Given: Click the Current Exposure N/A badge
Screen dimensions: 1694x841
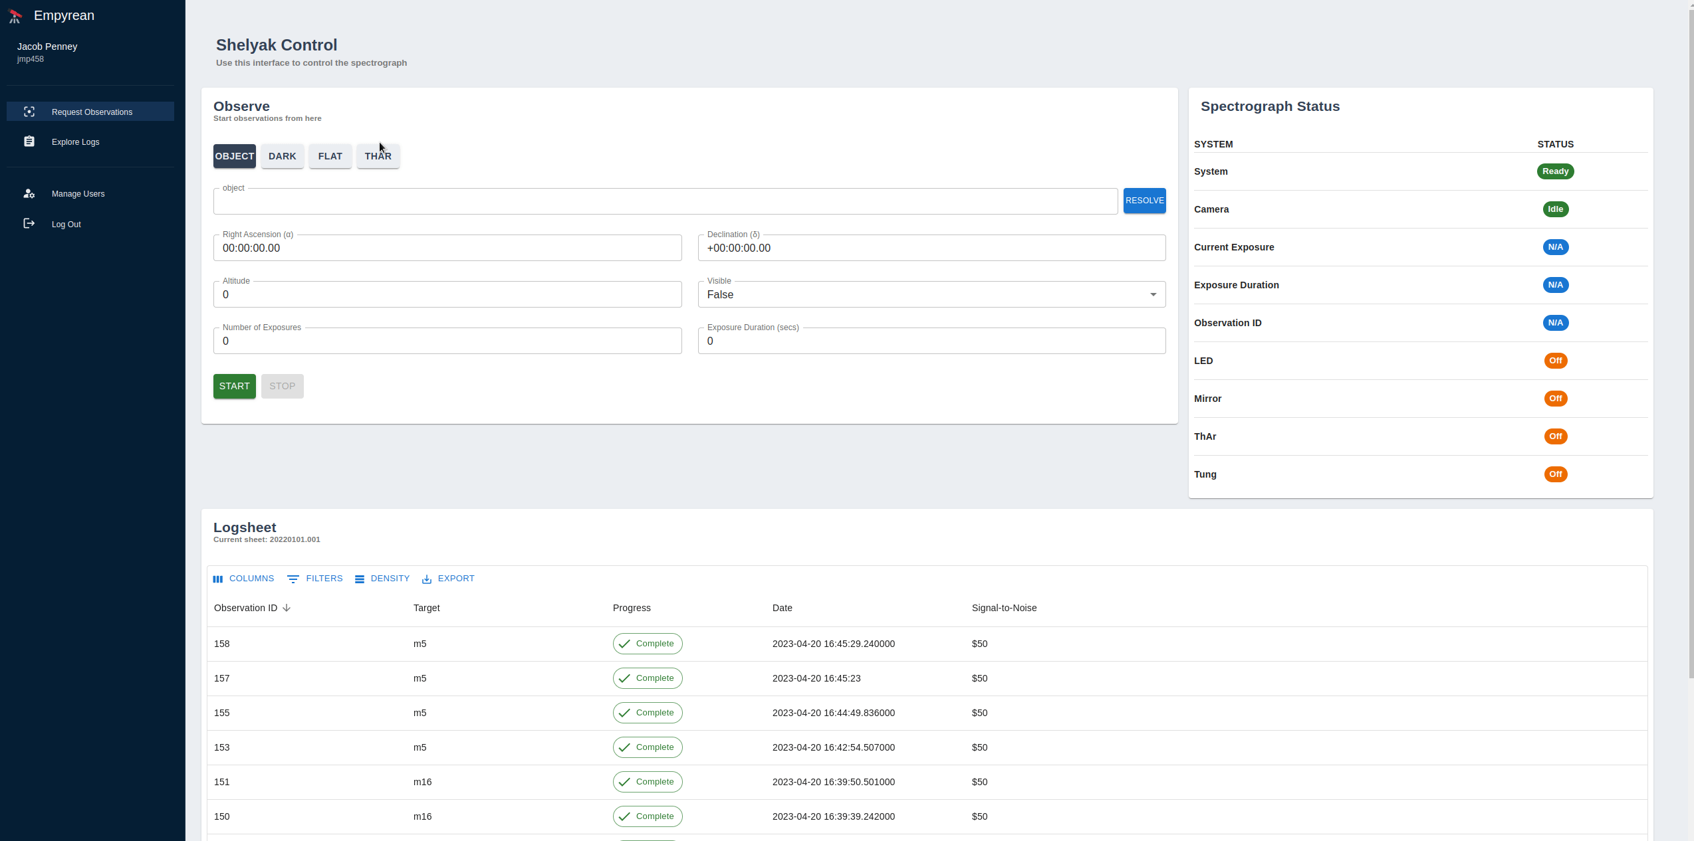Looking at the screenshot, I should pos(1555,247).
